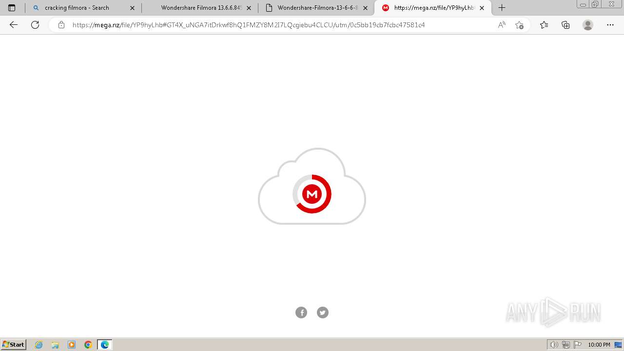Open a new browser tab

tap(502, 8)
